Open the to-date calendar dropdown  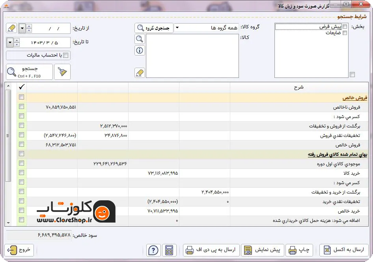point(10,43)
